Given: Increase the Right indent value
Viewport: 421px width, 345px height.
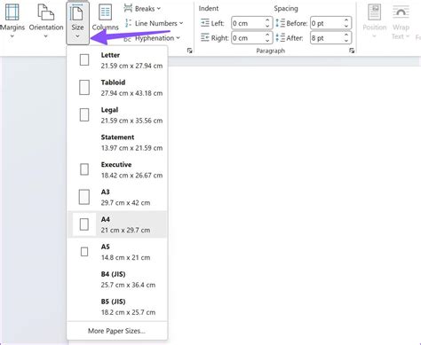Looking at the screenshot, I should (267, 35).
